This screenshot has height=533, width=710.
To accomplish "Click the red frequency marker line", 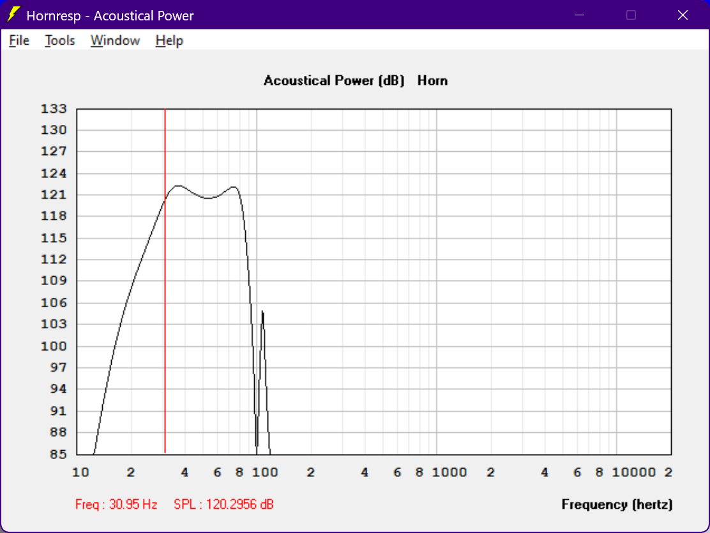I will pyautogui.click(x=165, y=281).
